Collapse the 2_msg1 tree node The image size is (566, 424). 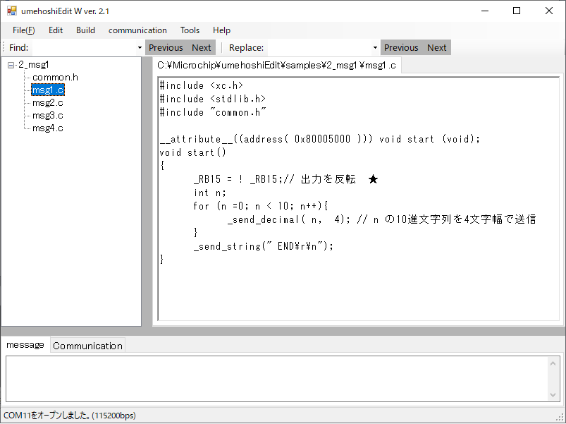point(11,65)
